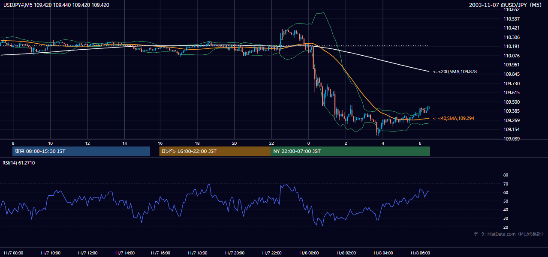Click the 11/8 04:00 time label

[x=383, y=253]
